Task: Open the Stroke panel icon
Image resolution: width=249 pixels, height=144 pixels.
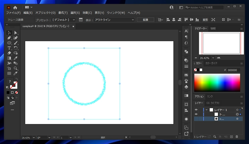Action: click(186, 66)
